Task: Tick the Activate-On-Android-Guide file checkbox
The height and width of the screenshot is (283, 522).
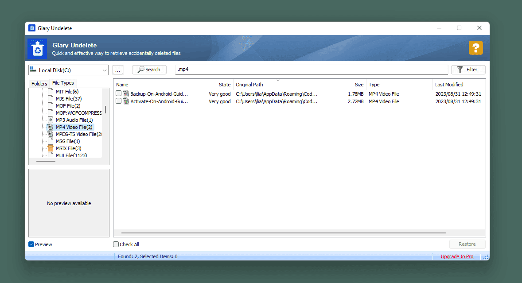Action: point(118,101)
